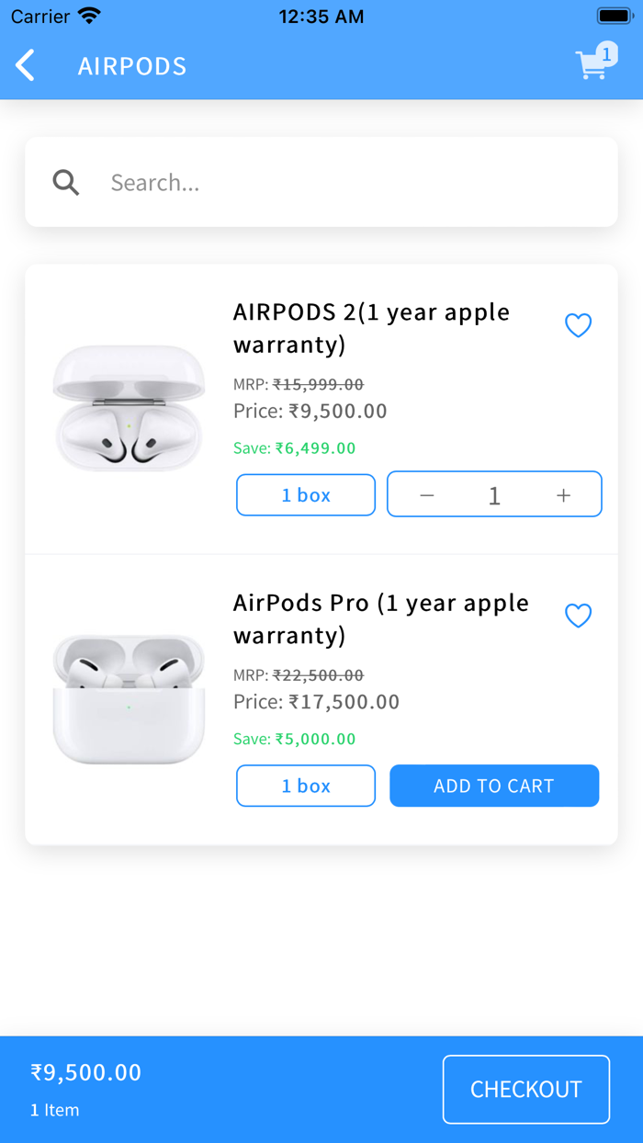This screenshot has height=1143, width=643.
Task: Increase AIRPODS 2 quantity with plus
Action: (563, 495)
